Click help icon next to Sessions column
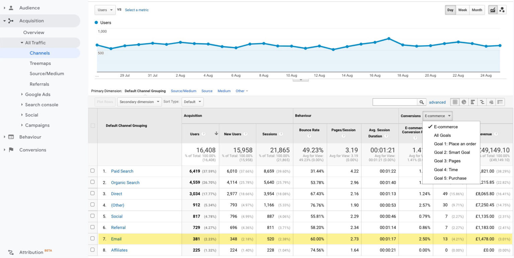The image size is (514, 258). pyautogui.click(x=281, y=134)
